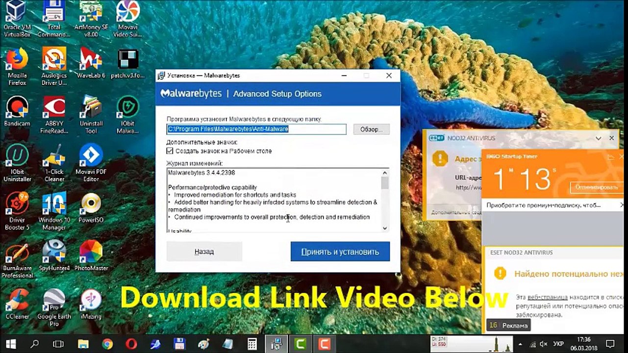Open Oracle VM VirtualBox desktop icon

17,19
